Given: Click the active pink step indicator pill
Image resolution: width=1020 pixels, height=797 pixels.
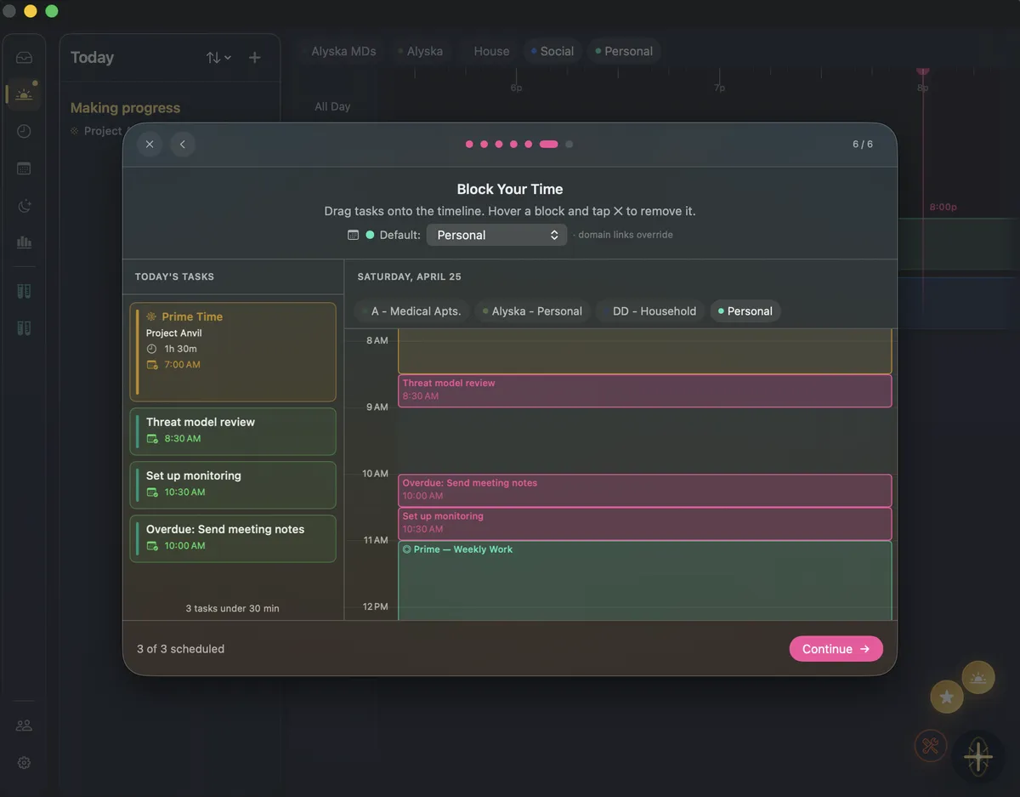Looking at the screenshot, I should pos(548,145).
